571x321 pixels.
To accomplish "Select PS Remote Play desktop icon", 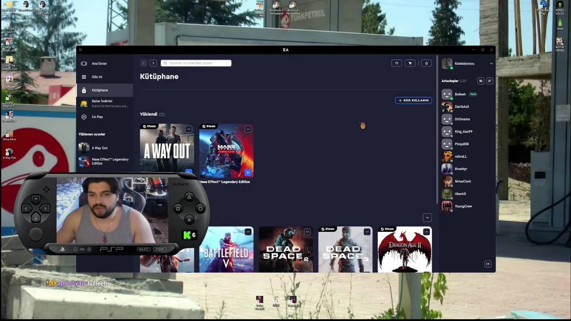I will pyautogui.click(x=543, y=8).
